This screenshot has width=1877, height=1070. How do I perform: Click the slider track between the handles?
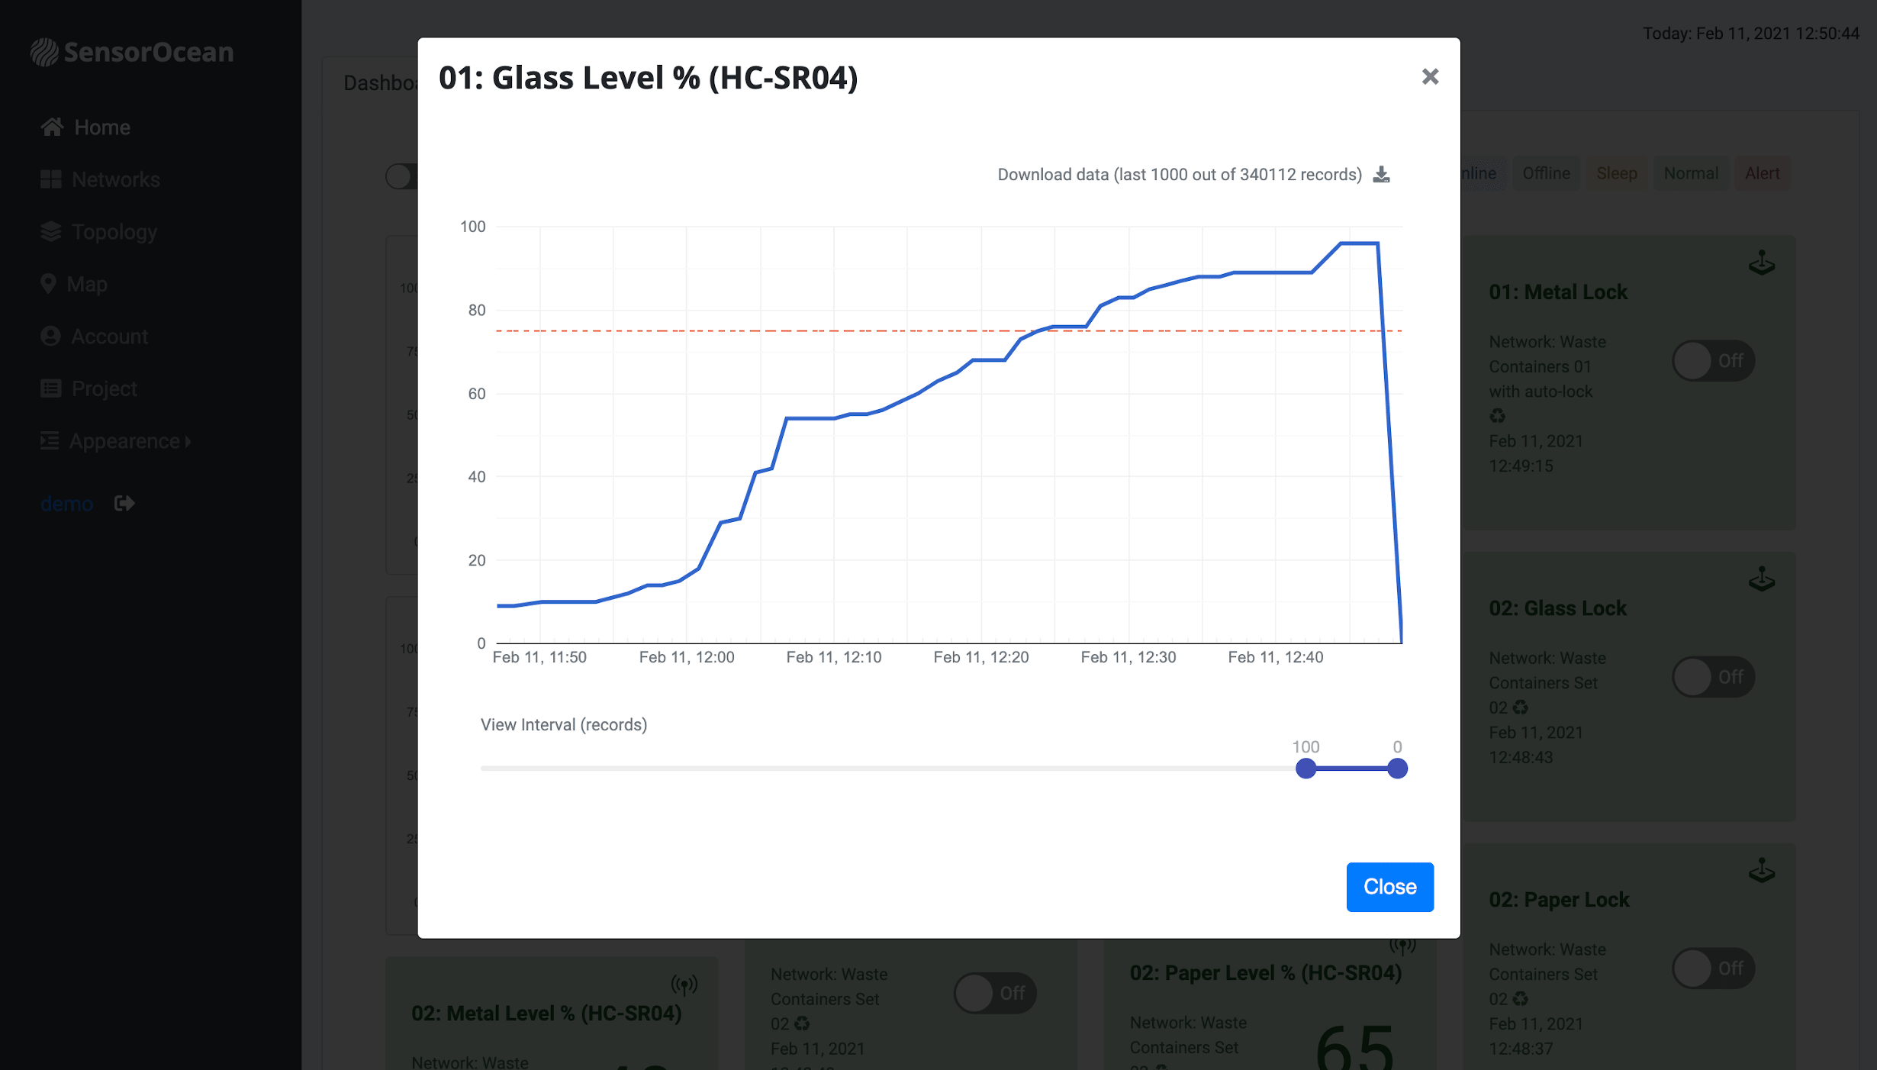coord(1351,769)
